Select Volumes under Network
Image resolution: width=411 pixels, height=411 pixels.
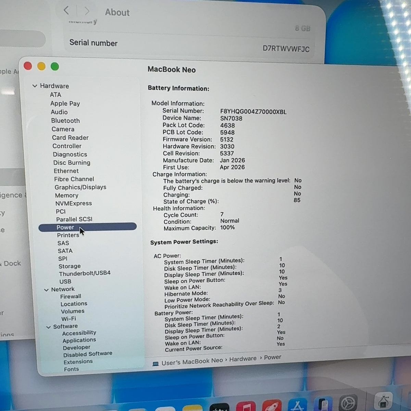point(73,311)
